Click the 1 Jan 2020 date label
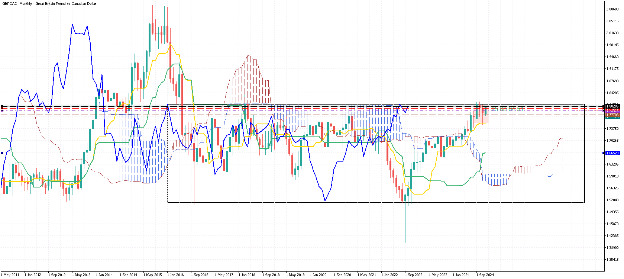The width and height of the screenshot is (624, 279). 319,275
